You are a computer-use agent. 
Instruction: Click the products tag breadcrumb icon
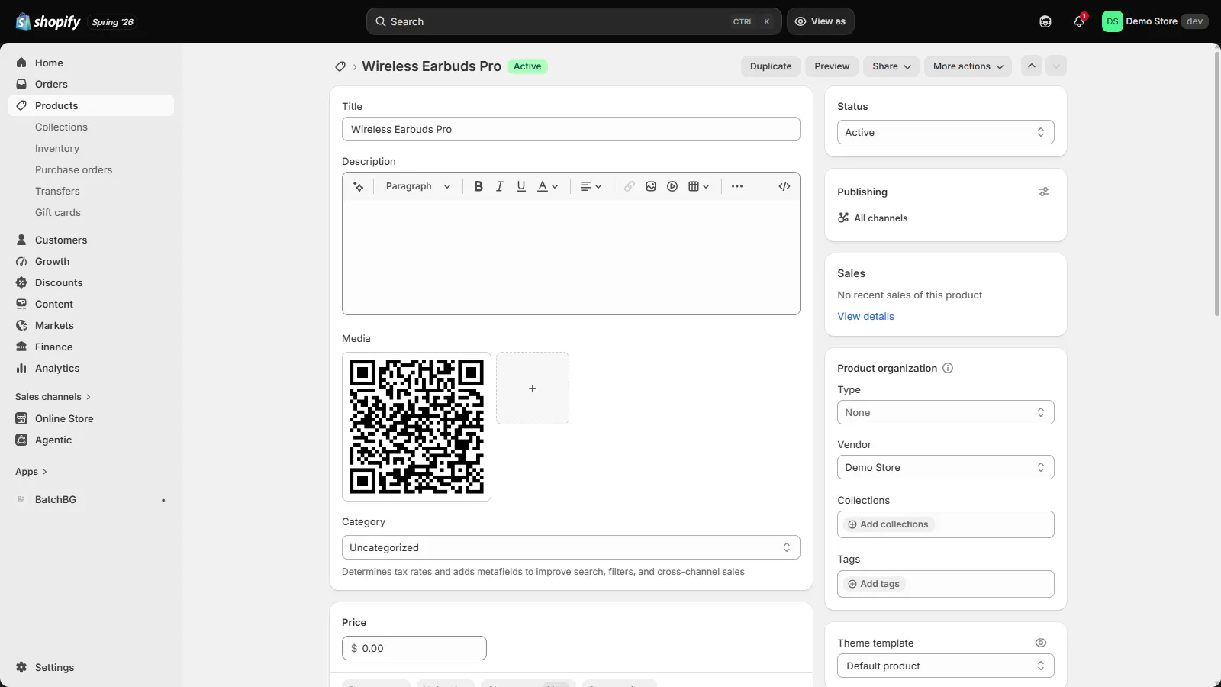[x=340, y=66]
